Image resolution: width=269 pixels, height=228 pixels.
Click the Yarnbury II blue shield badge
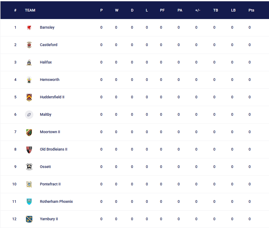[29, 219]
